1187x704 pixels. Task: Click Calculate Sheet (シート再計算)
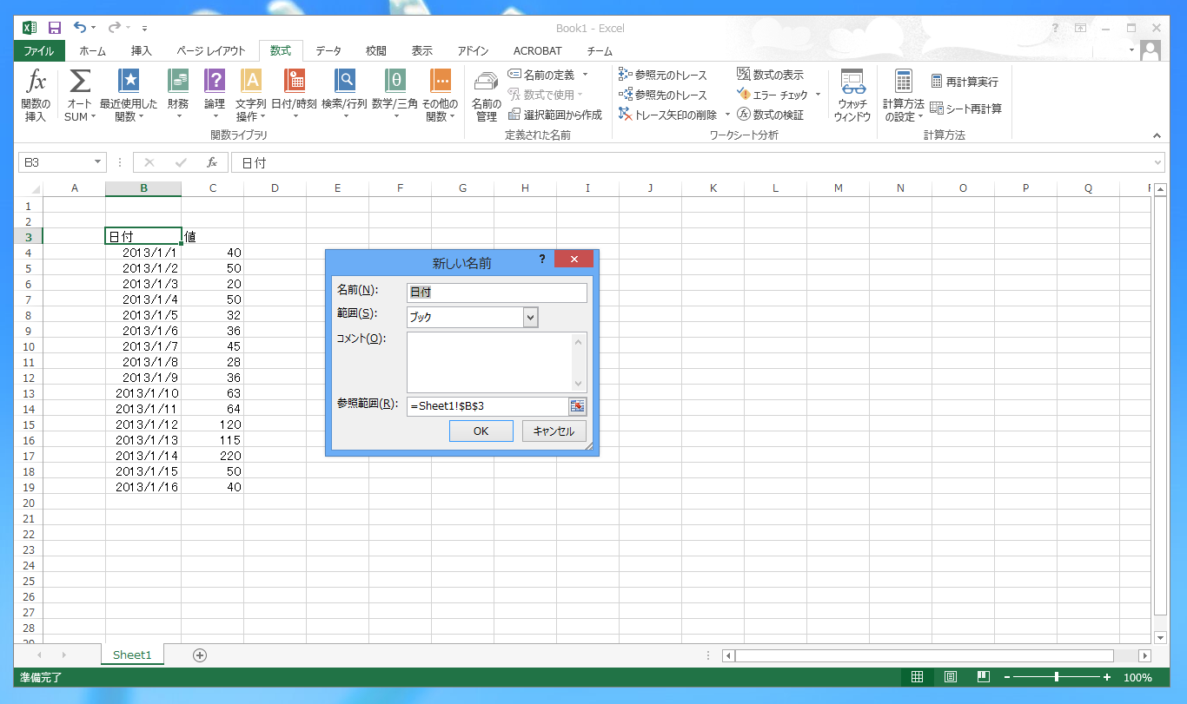point(965,109)
